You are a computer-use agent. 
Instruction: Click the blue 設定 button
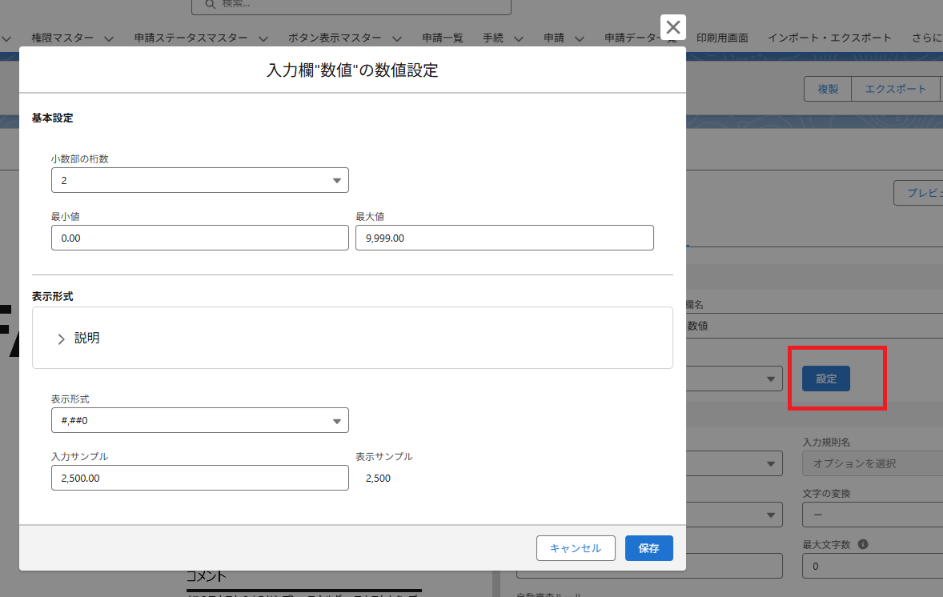pyautogui.click(x=826, y=379)
